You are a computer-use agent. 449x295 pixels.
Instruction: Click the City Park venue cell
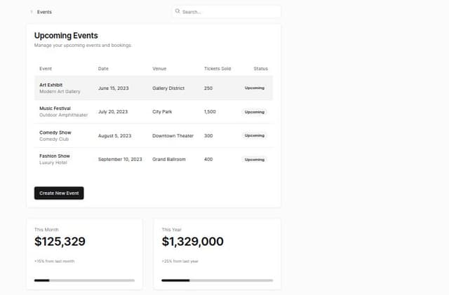(162, 111)
